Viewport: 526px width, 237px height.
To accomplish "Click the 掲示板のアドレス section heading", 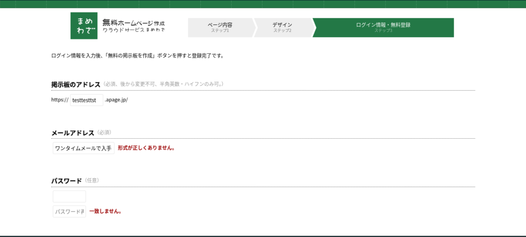I will coord(76,84).
